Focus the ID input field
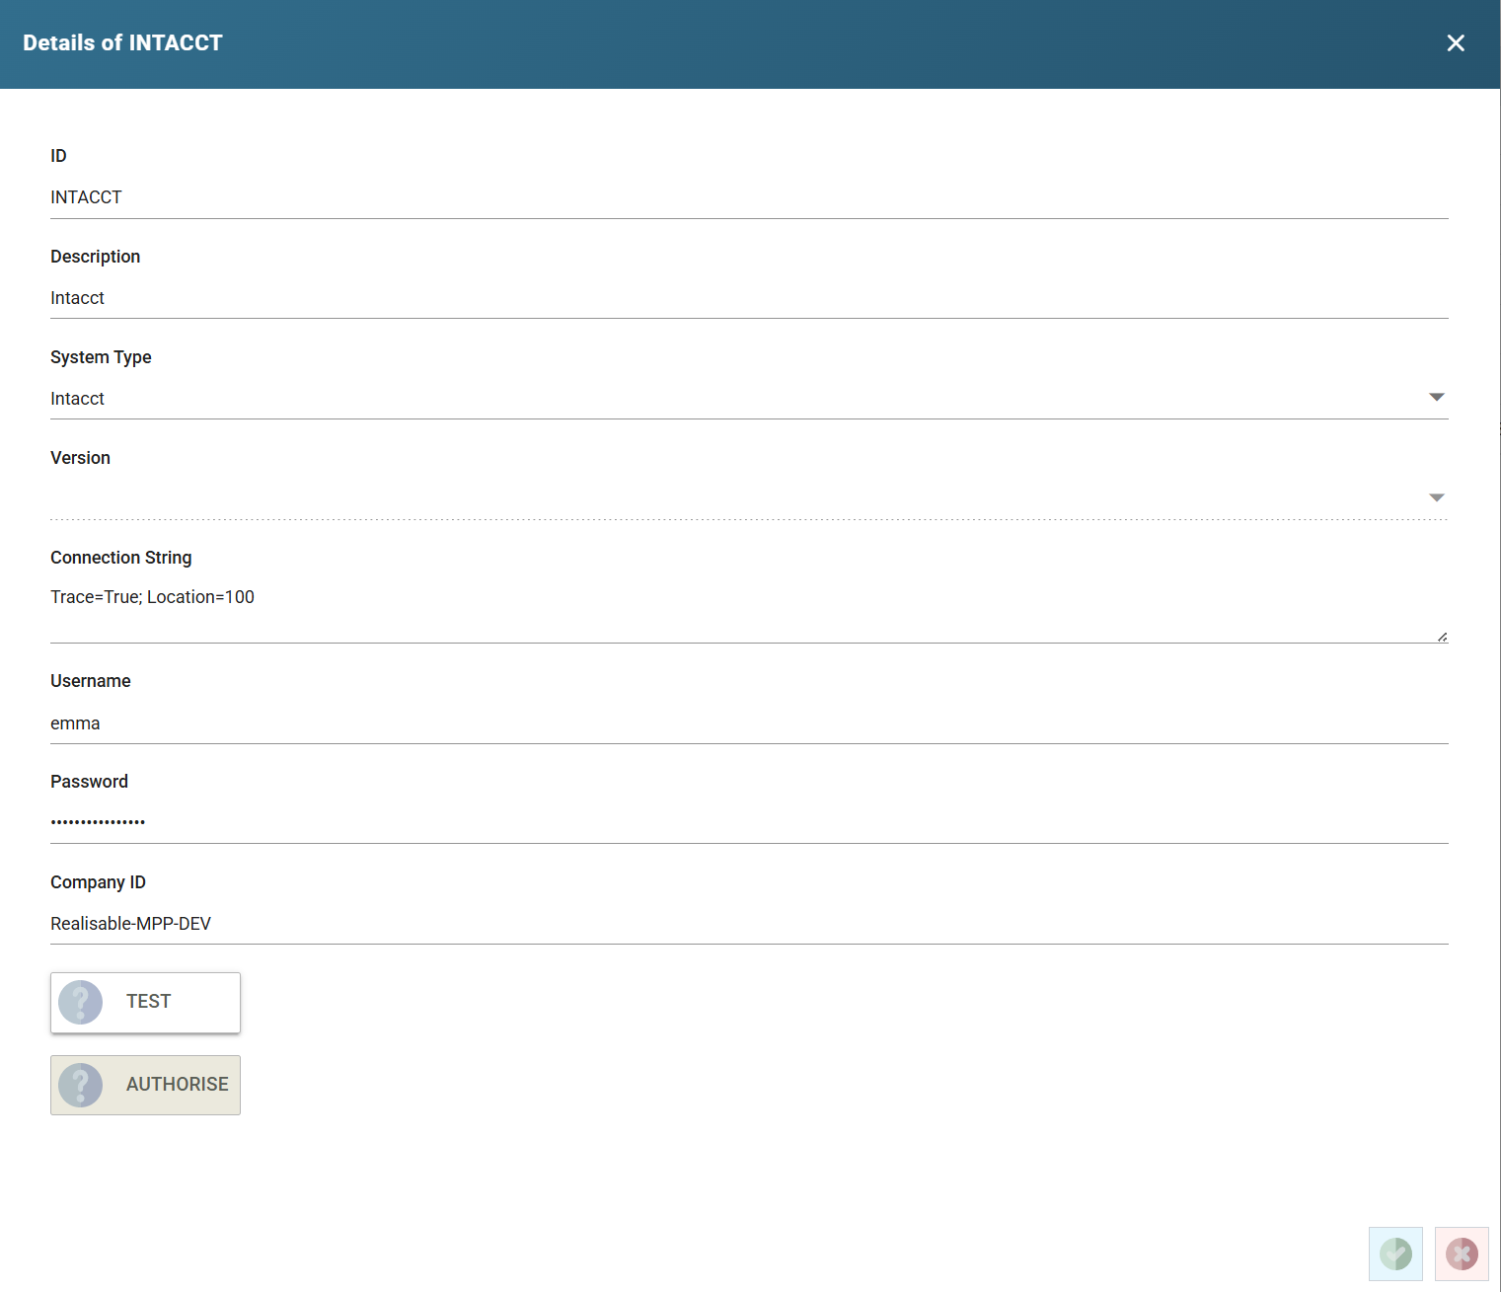1501x1292 pixels. coord(749,197)
